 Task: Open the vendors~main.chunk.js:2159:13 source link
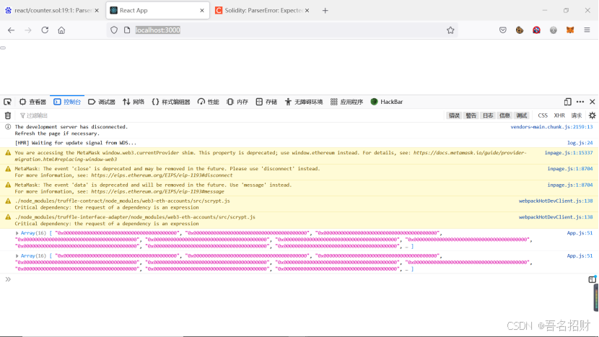coord(551,127)
